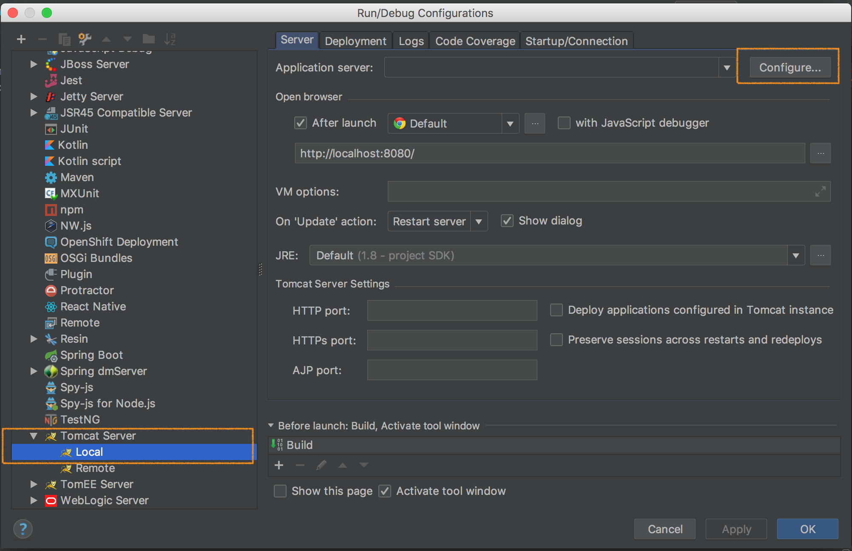The width and height of the screenshot is (852, 551).
Task: Click the VM options input field
Action: pos(609,191)
